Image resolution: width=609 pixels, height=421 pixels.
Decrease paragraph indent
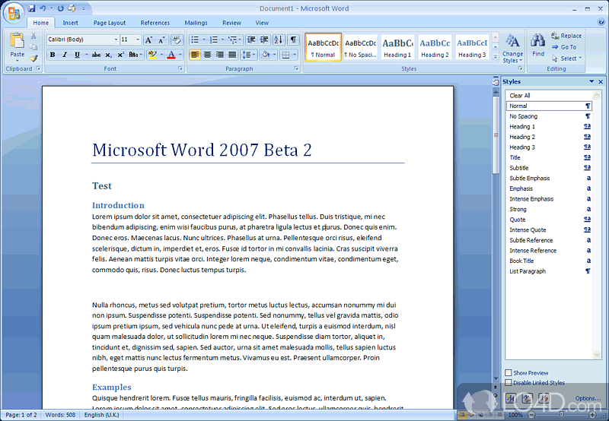(x=251, y=40)
